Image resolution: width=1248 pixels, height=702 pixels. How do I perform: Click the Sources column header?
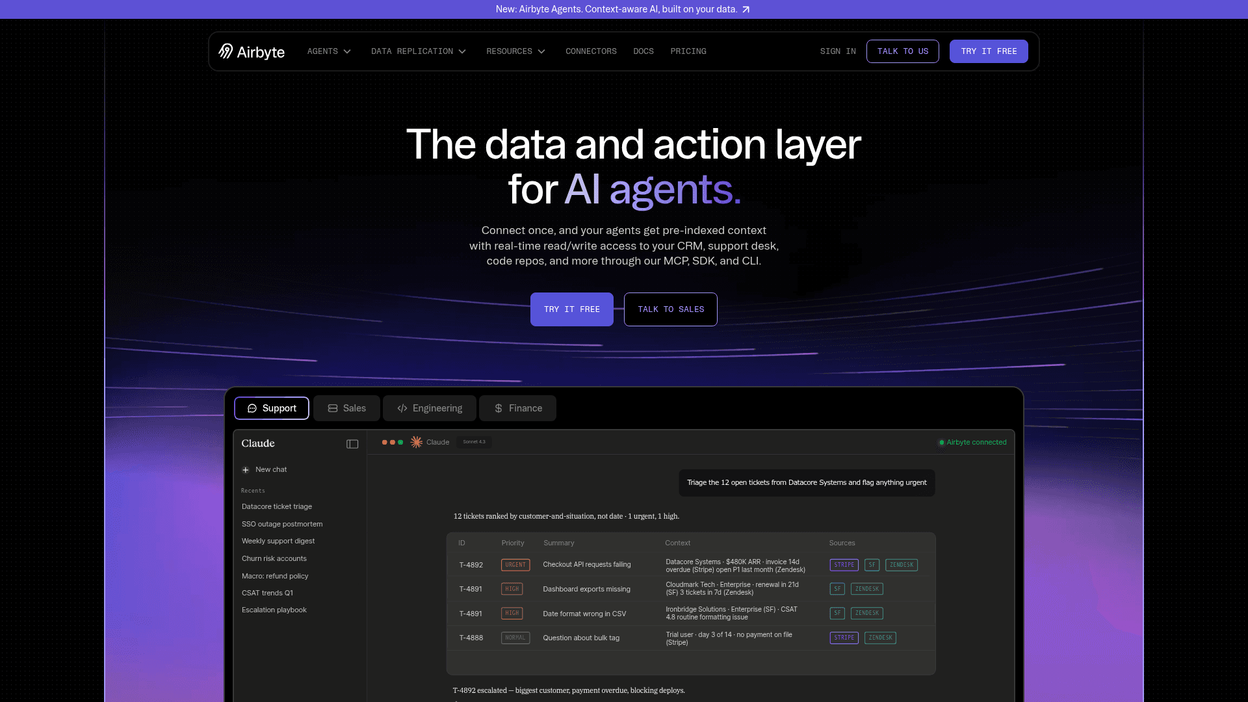842,543
